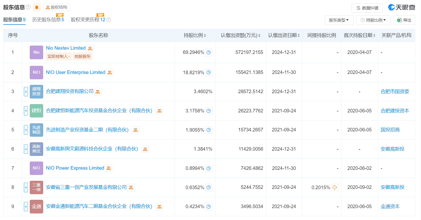The image size is (421, 220).
Task: Open the 国投招商 related institution link
Action: coord(390,130)
